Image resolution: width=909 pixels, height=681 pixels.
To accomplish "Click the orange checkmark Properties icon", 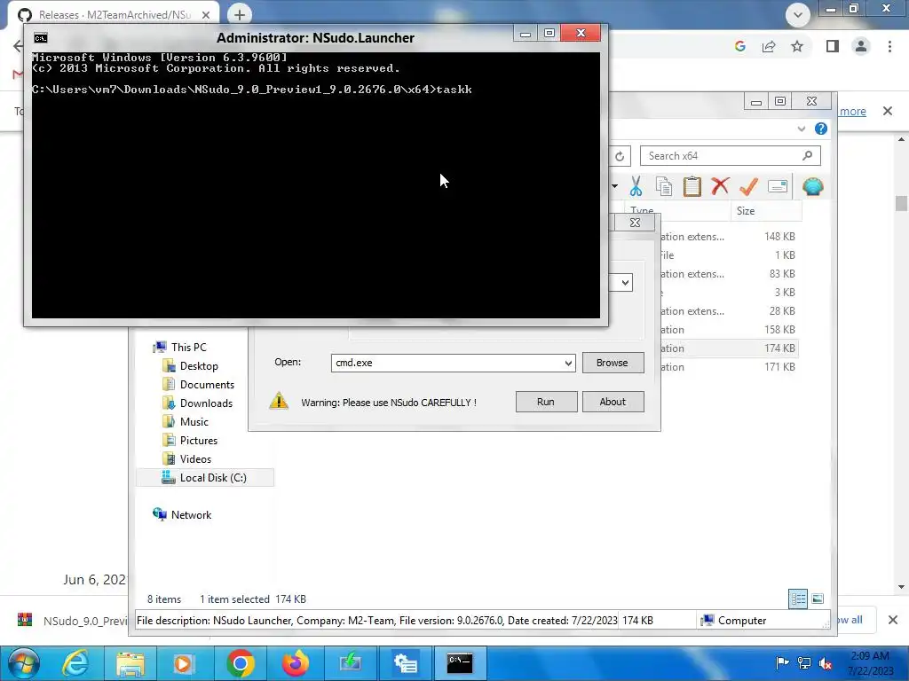I will coord(748,186).
